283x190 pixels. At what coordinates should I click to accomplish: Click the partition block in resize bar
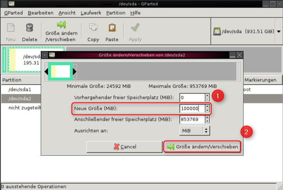click(x=60, y=72)
